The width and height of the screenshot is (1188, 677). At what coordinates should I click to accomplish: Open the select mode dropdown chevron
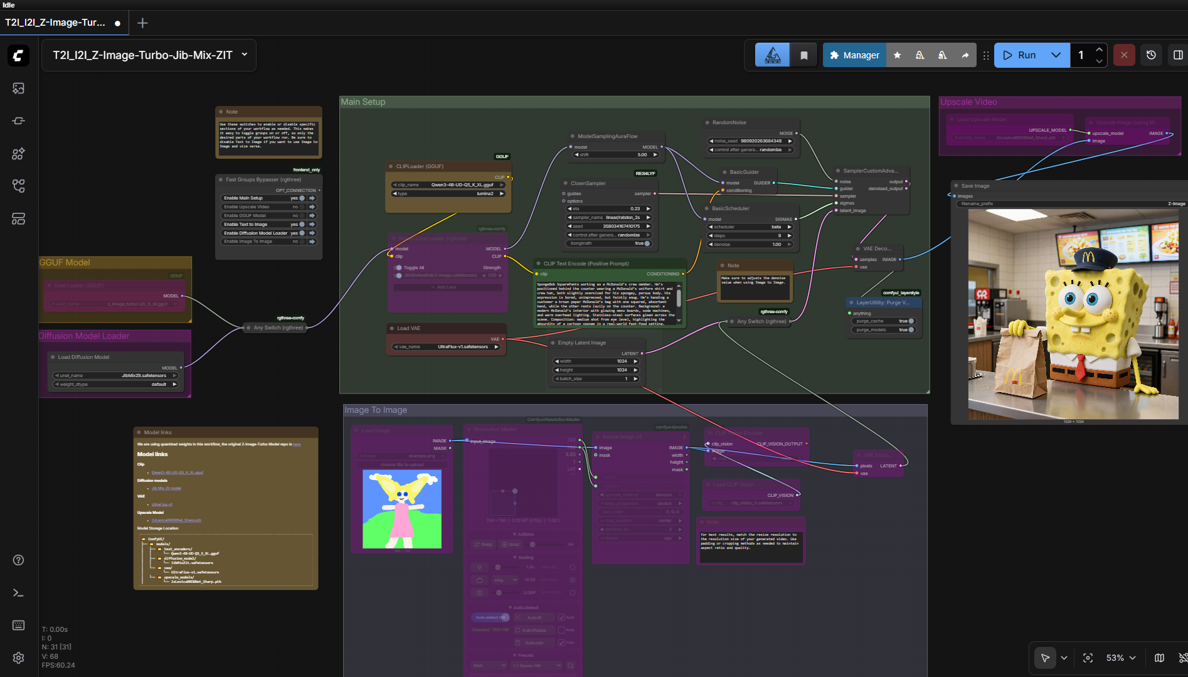1064,658
